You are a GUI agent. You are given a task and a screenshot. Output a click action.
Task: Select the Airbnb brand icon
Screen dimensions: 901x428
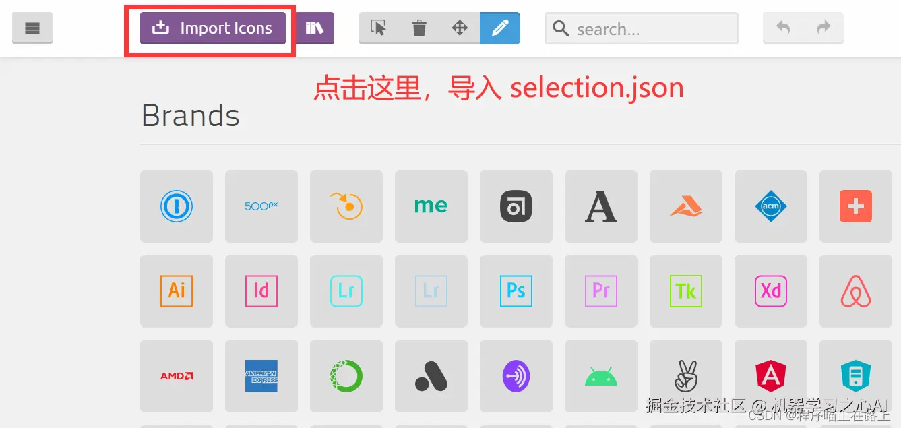(x=856, y=291)
